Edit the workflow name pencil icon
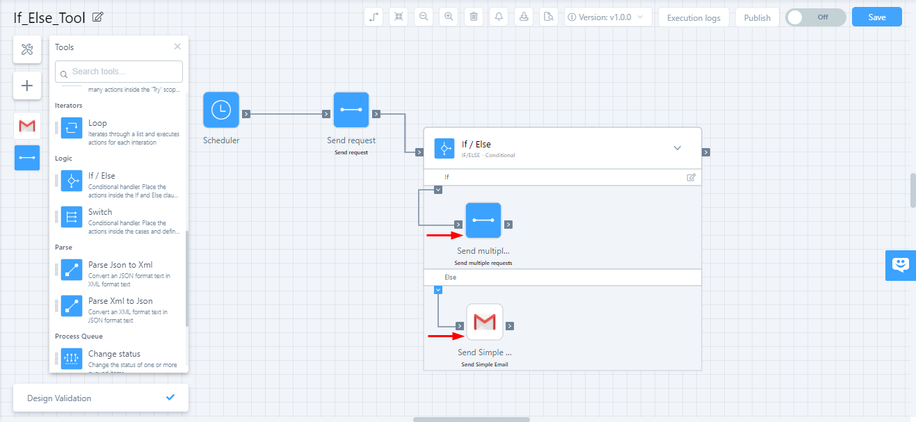Screen dimensions: 916x422 (98, 17)
